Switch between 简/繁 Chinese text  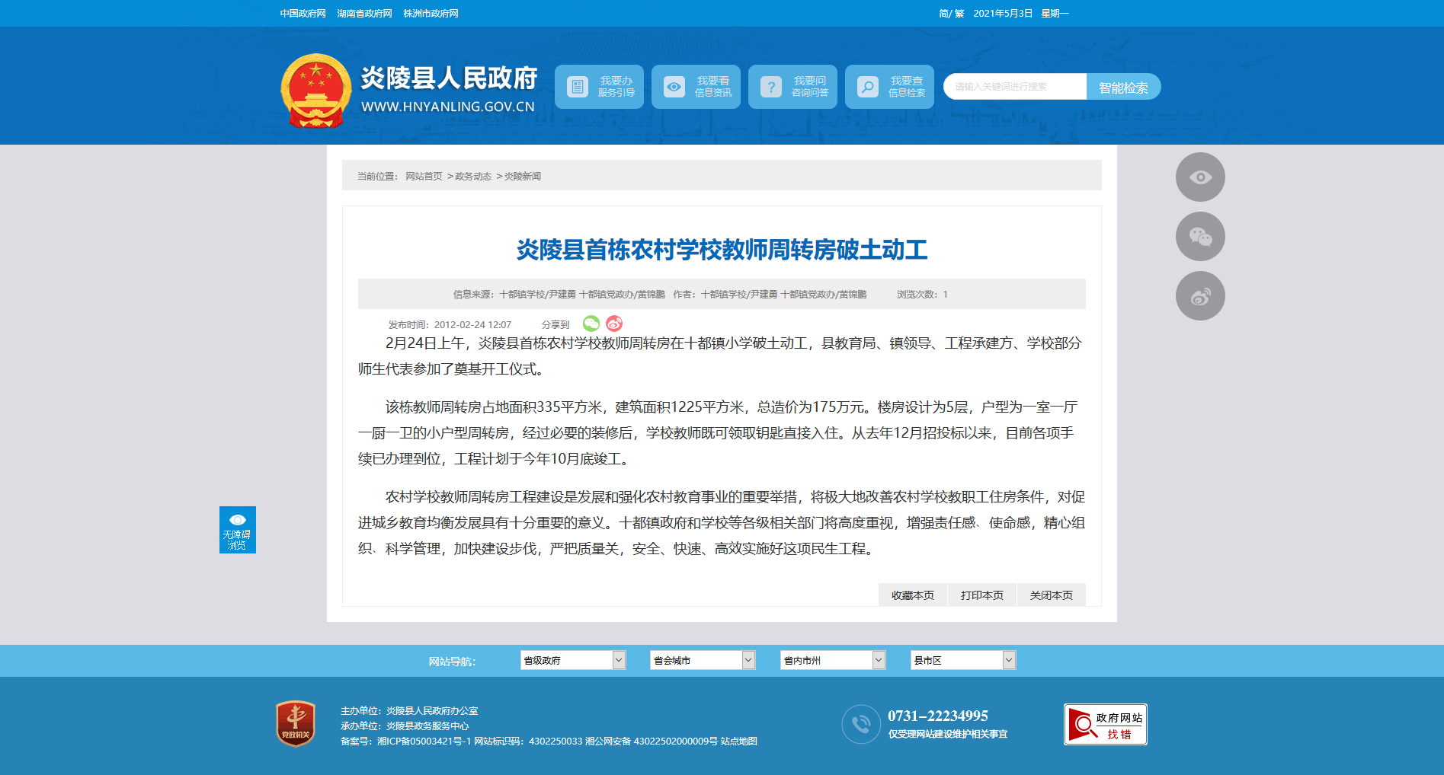pyautogui.click(x=951, y=14)
